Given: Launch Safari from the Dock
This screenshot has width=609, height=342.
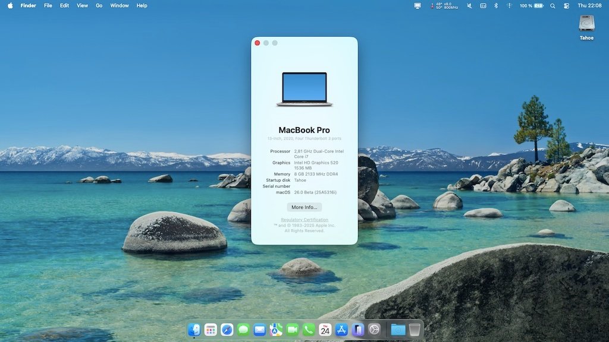Looking at the screenshot, I should tap(227, 330).
